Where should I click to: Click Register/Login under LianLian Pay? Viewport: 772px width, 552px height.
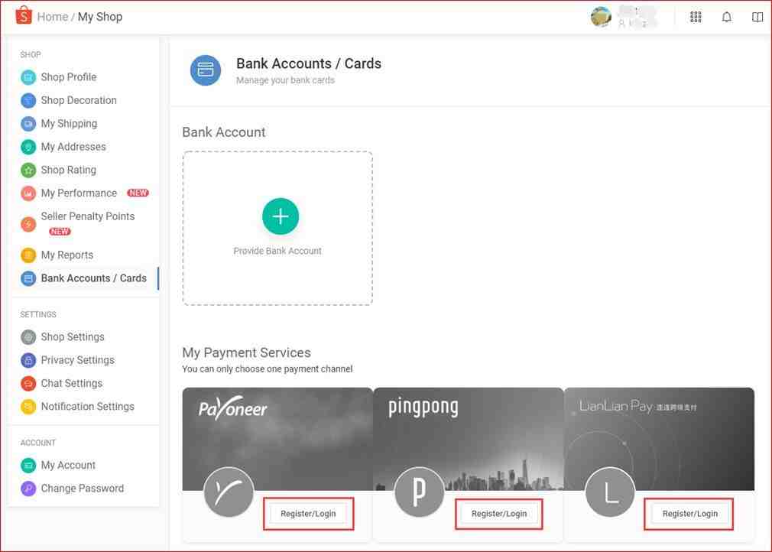tap(689, 514)
